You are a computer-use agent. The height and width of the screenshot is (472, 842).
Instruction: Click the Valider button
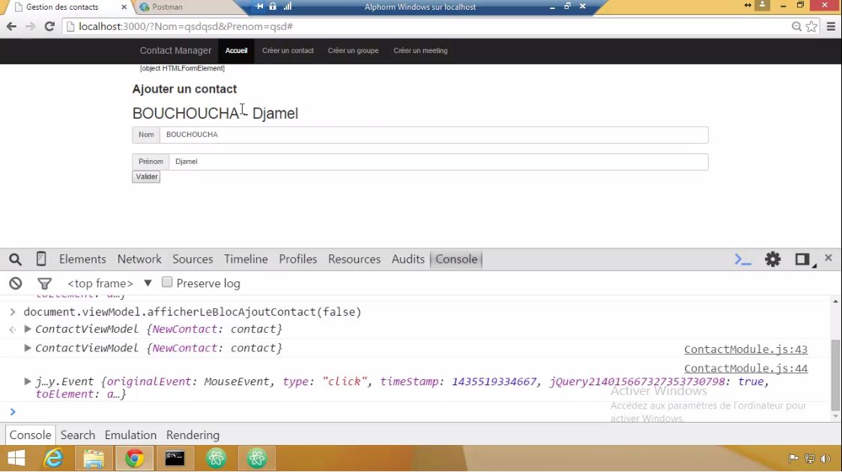click(x=145, y=177)
